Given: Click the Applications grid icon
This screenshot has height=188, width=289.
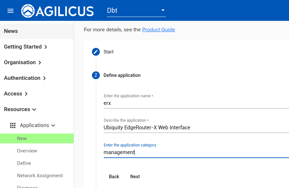Looking at the screenshot, I should click(x=13, y=125).
